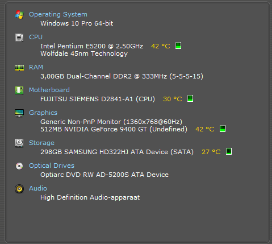This screenshot has height=244, width=272.
Task: Go to the Motherboard section
Action: 49,90
